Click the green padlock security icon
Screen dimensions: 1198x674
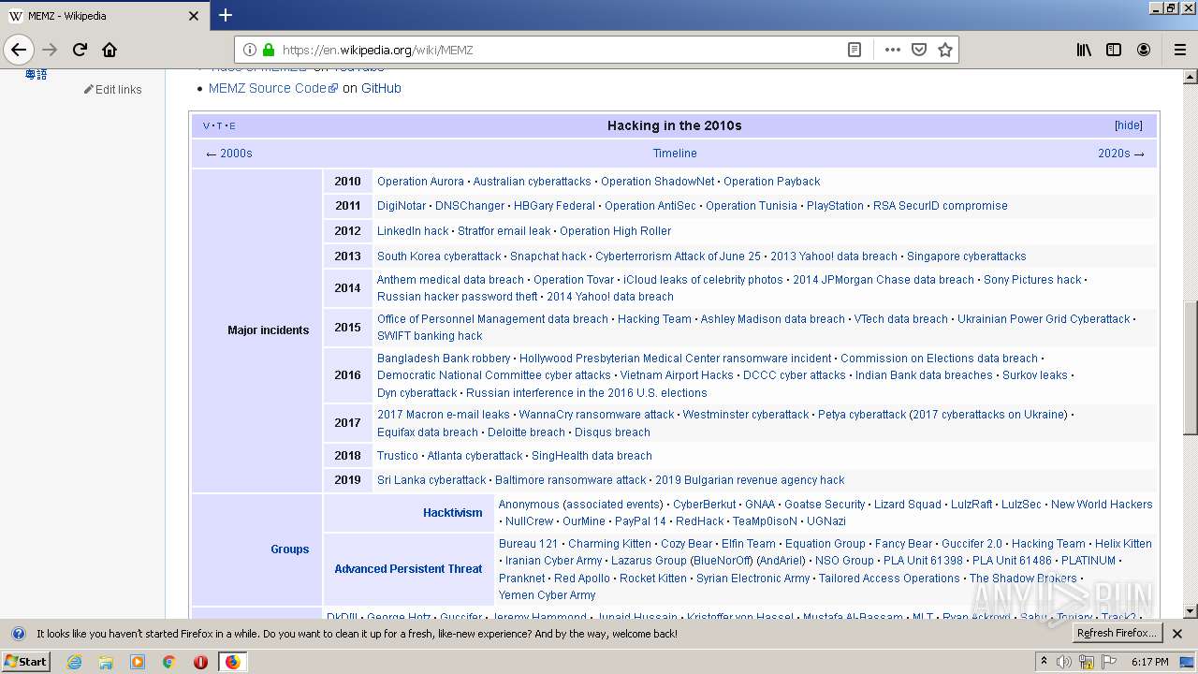(x=269, y=50)
